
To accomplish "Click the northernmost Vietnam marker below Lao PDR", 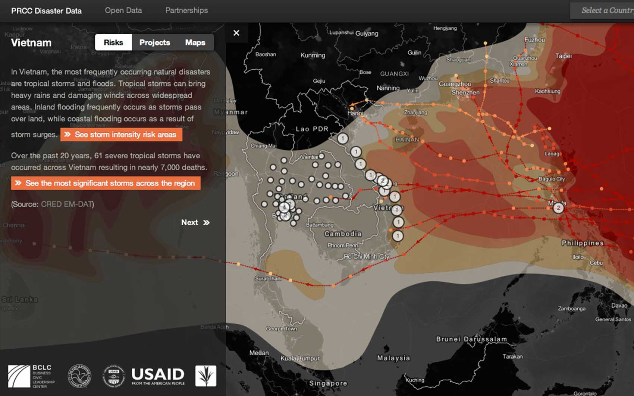I will pos(343,139).
